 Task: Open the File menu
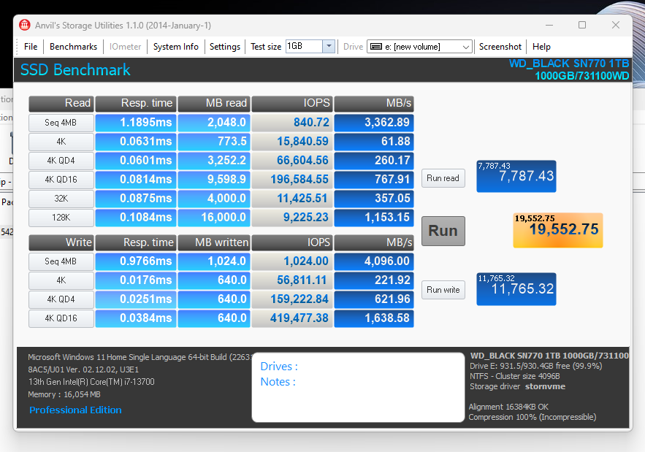point(31,47)
